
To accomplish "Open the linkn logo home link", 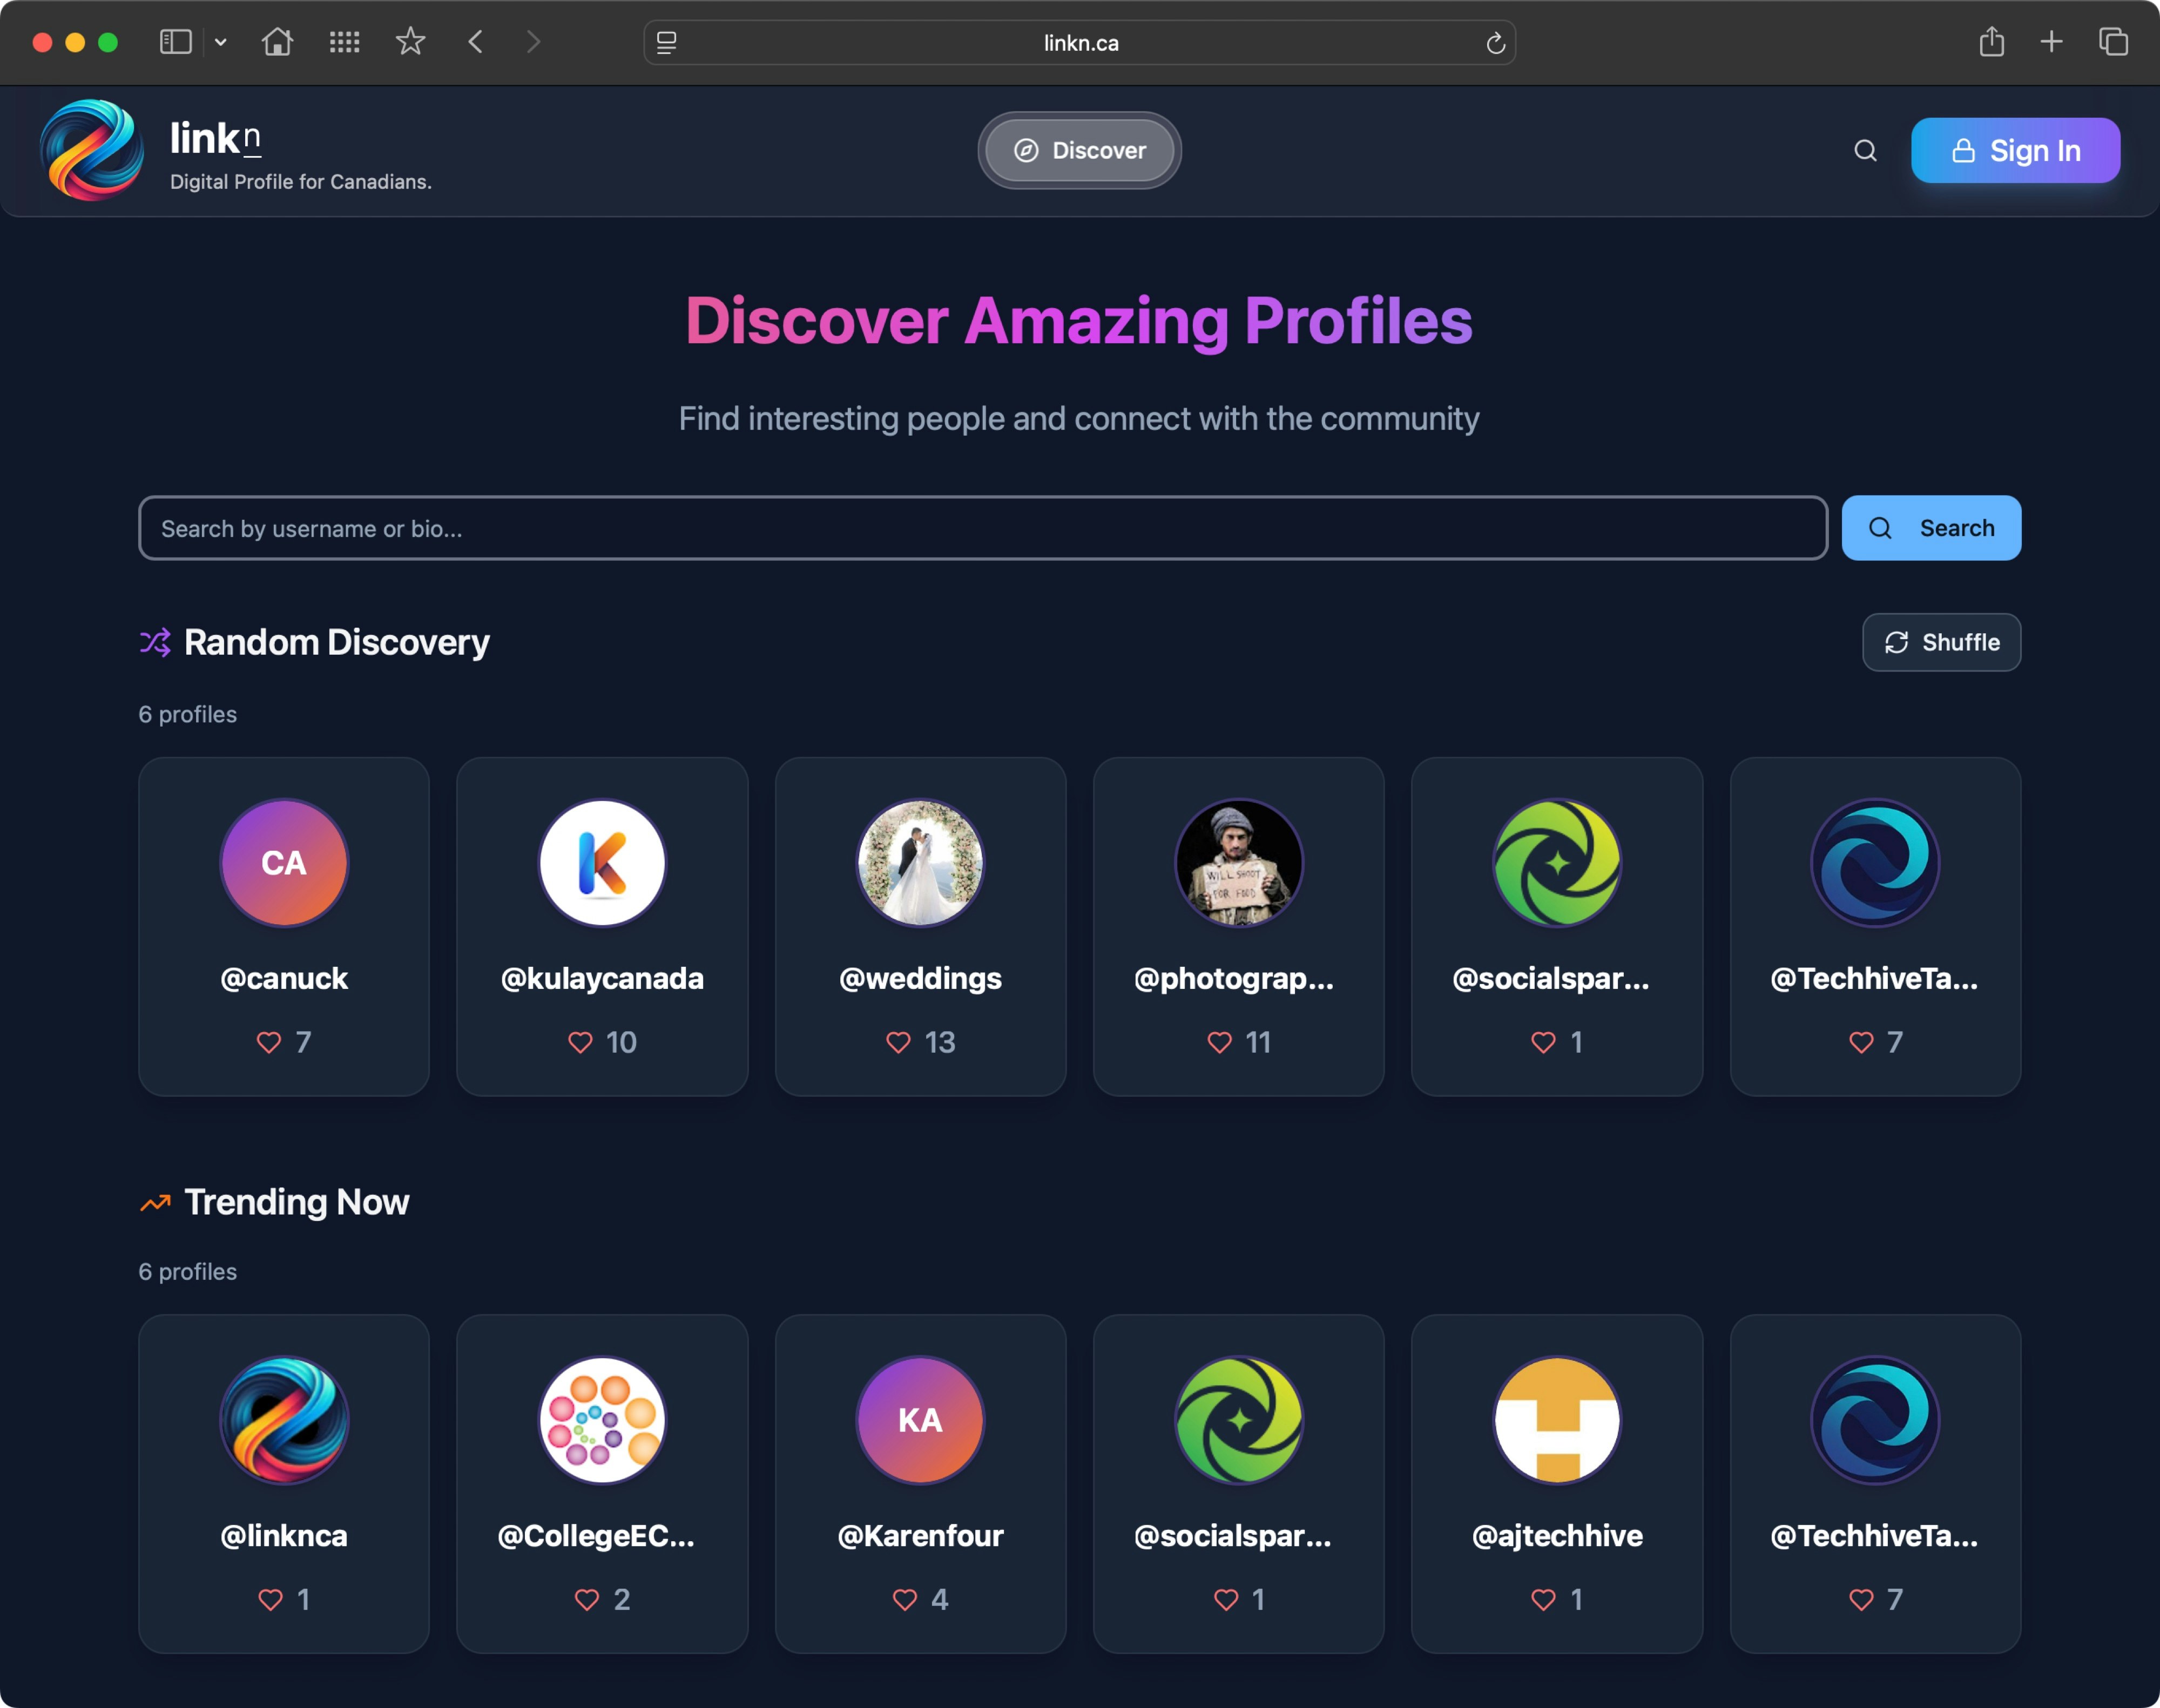I will coord(92,150).
